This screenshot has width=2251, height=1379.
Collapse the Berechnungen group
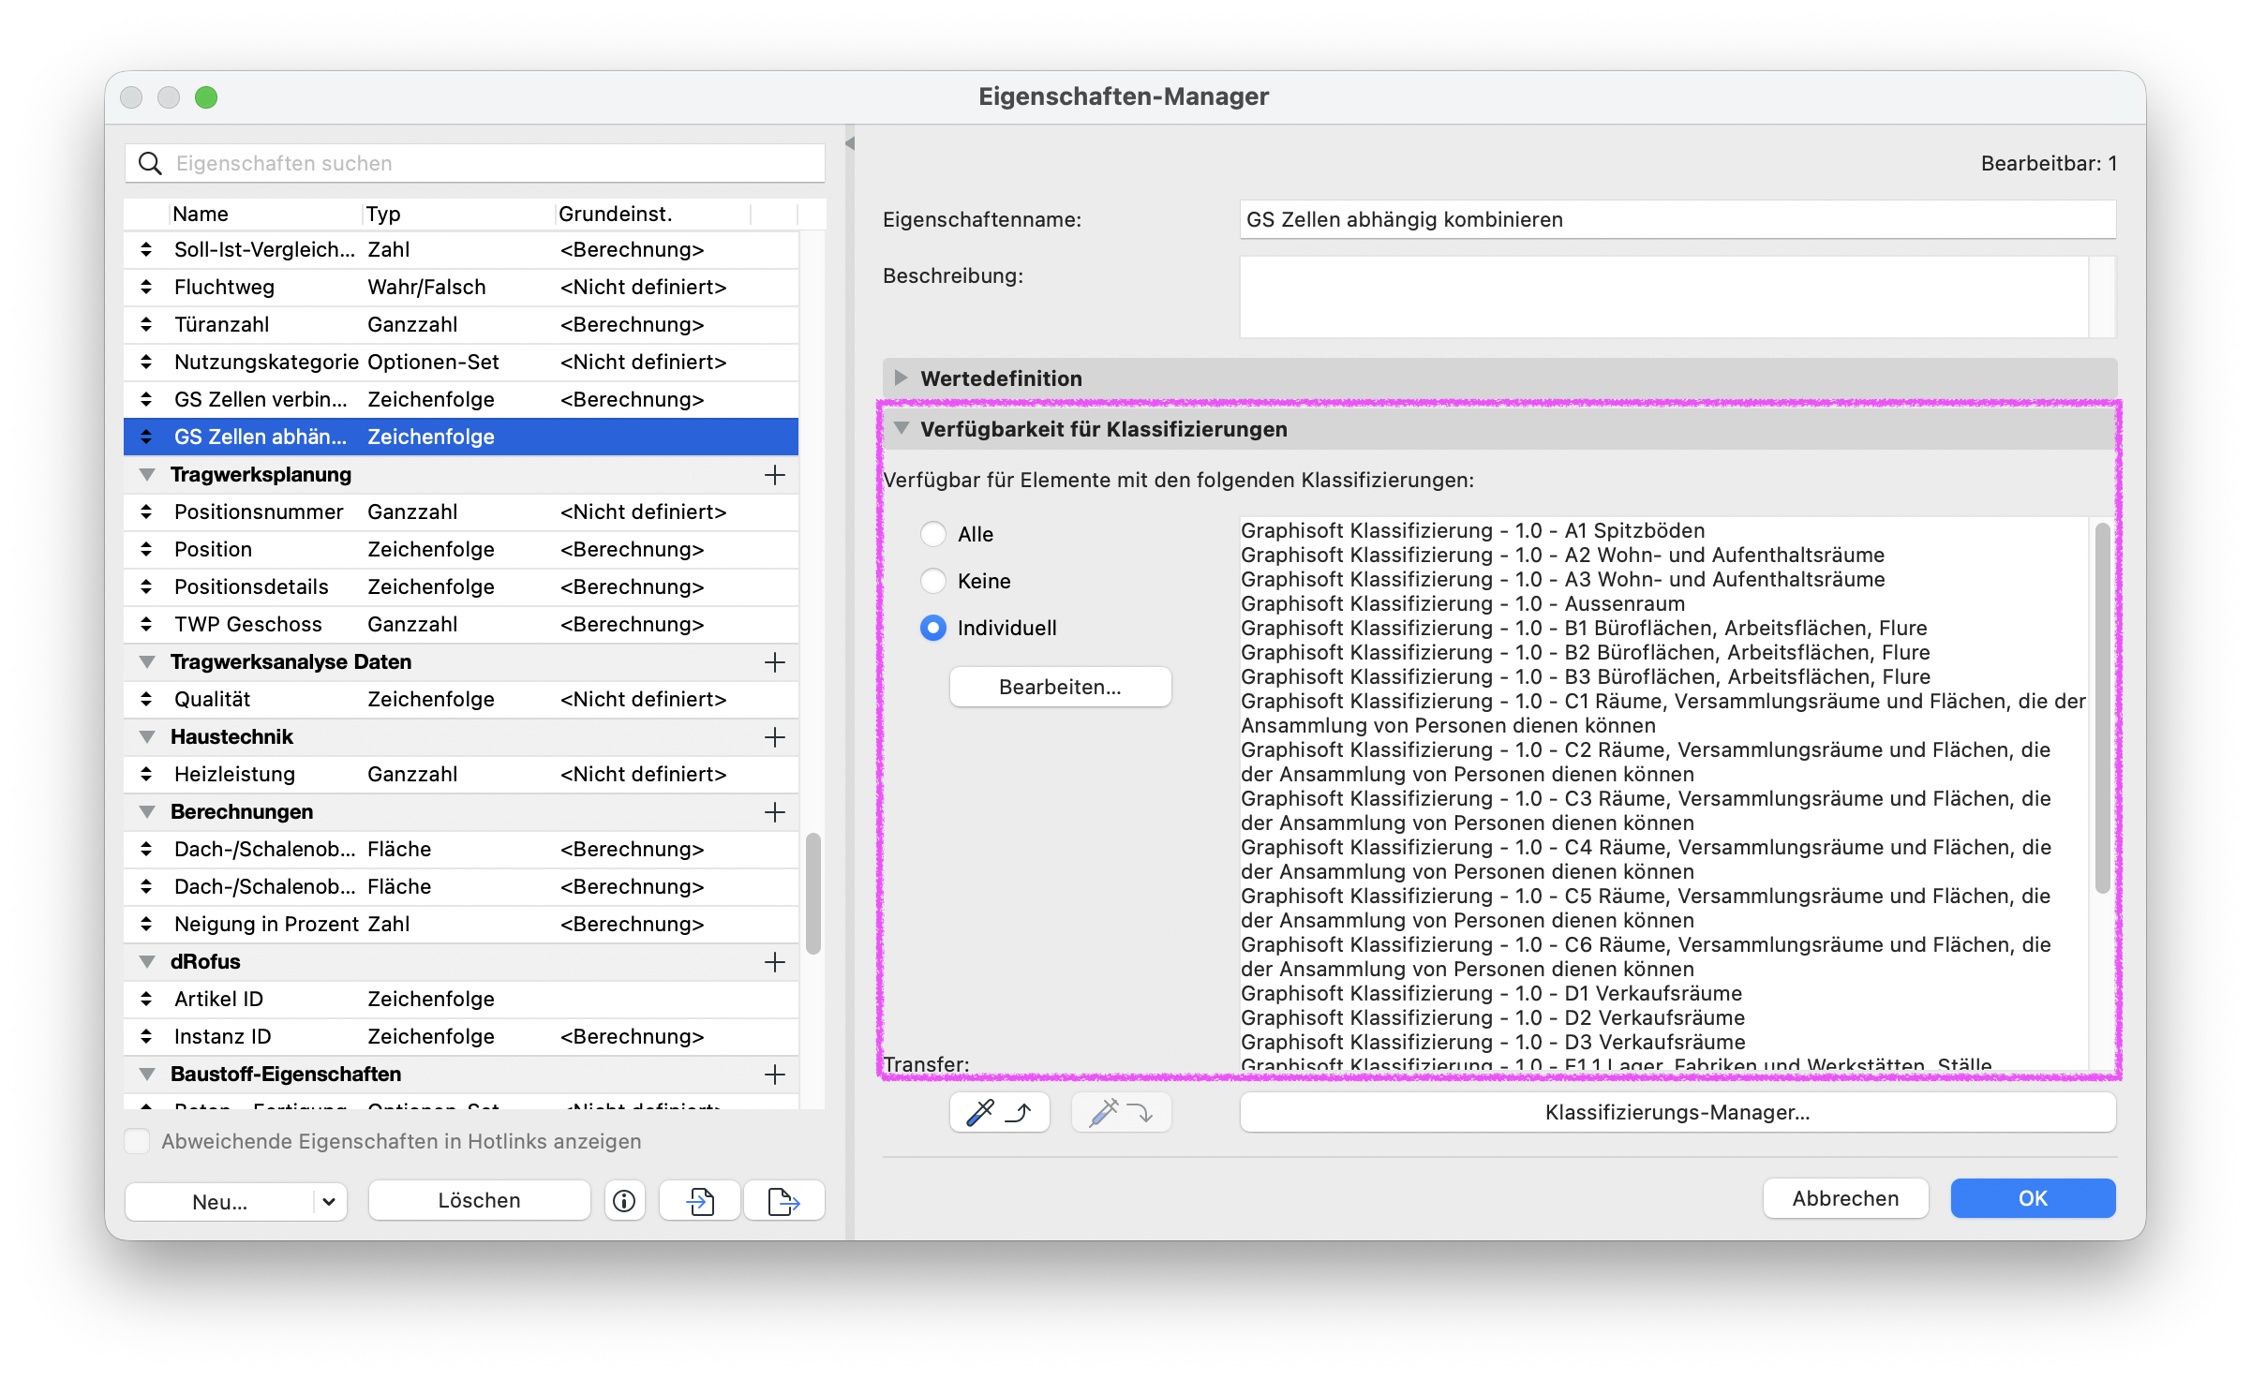point(147,812)
